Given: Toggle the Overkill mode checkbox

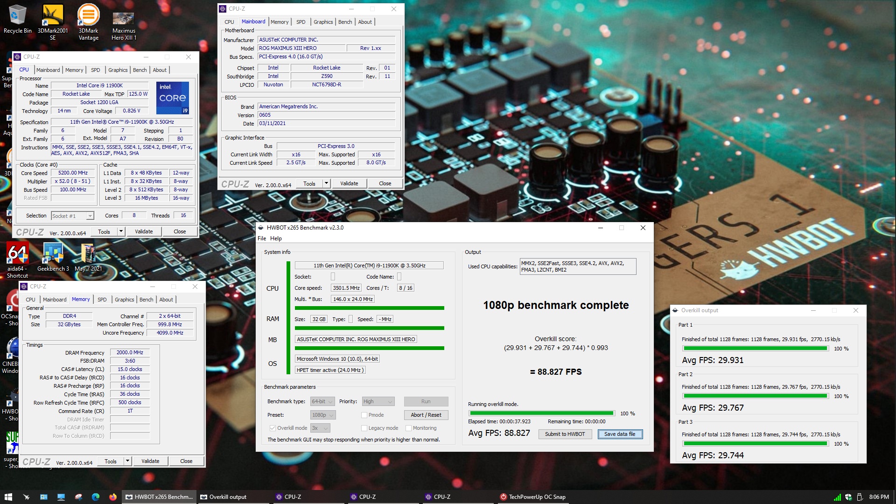Looking at the screenshot, I should pyautogui.click(x=273, y=428).
